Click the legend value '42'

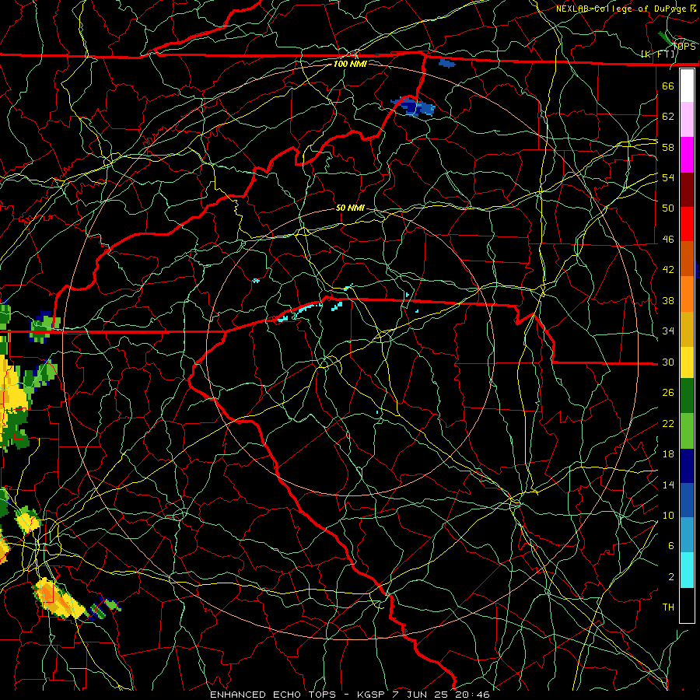(668, 270)
